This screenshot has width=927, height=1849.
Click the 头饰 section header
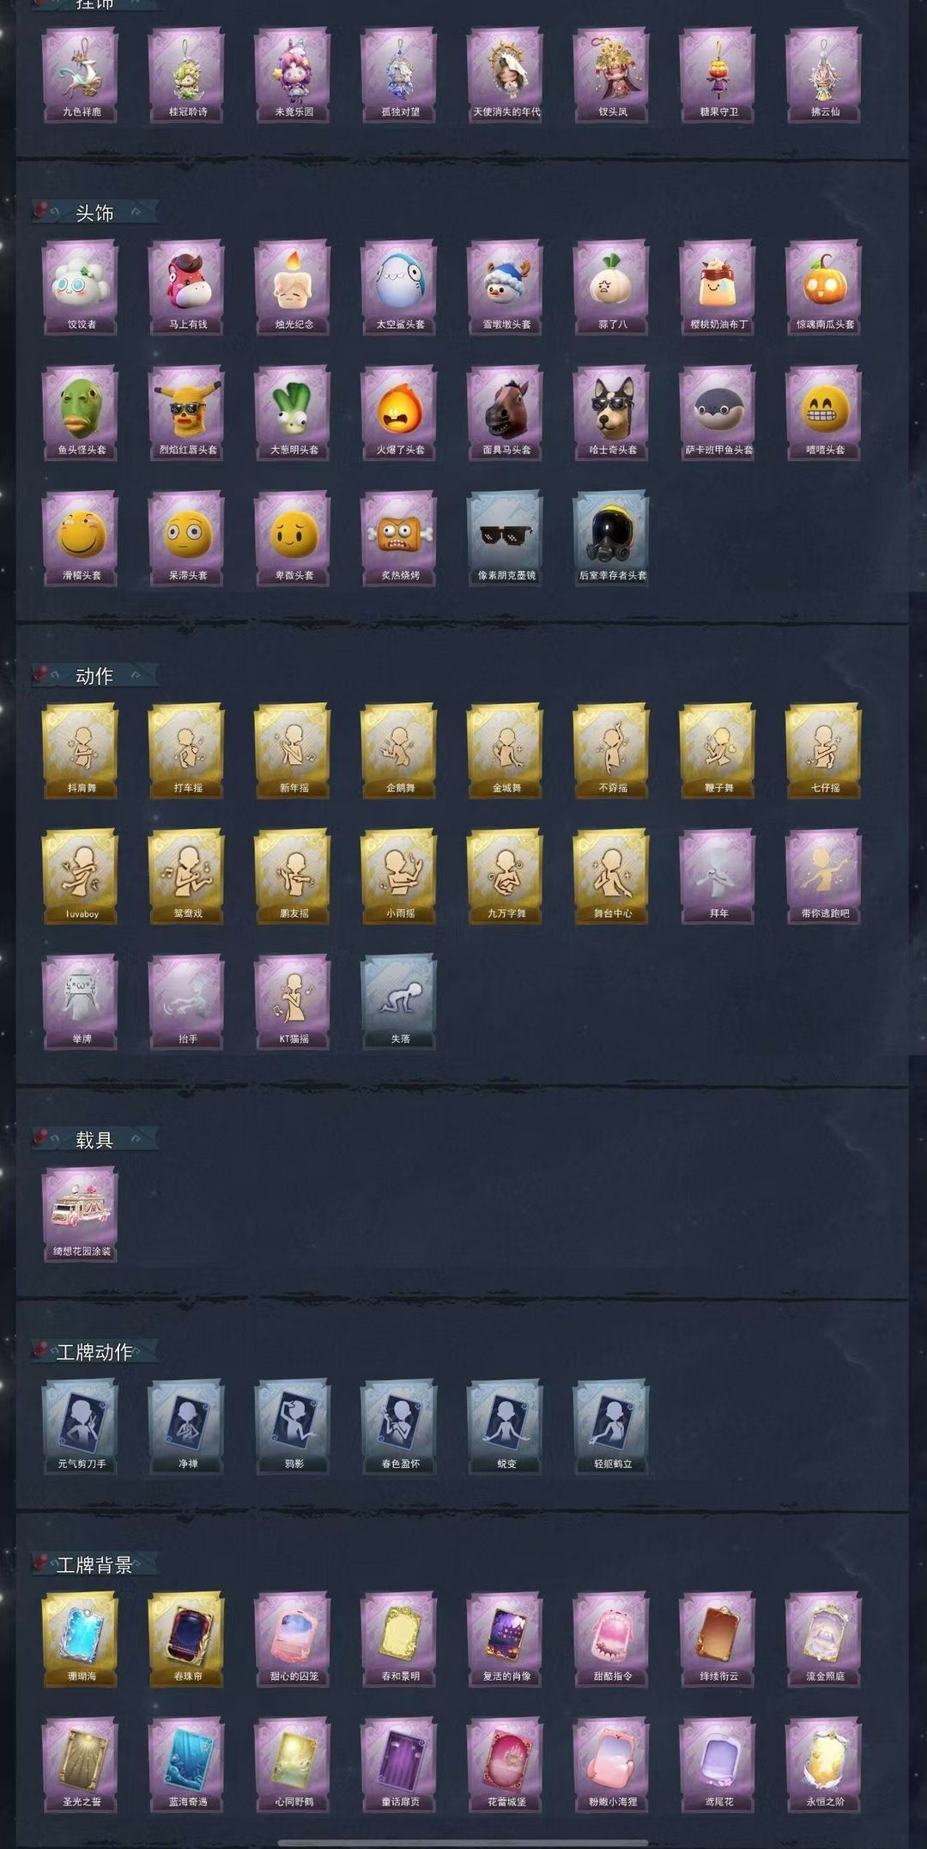94,213
